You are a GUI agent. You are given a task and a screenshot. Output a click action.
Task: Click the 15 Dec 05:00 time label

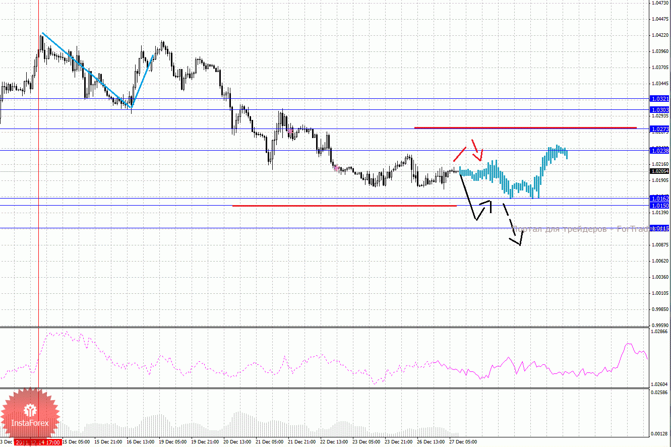pyautogui.click(x=76, y=442)
